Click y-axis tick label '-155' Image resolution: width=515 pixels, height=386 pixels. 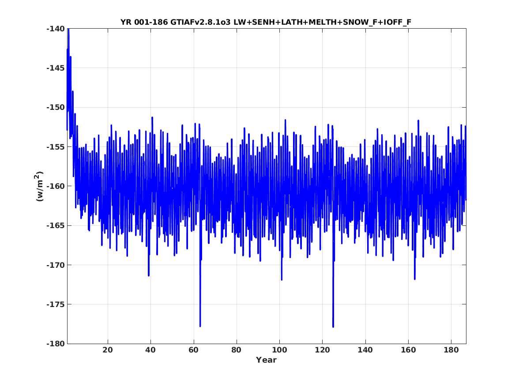56,147
